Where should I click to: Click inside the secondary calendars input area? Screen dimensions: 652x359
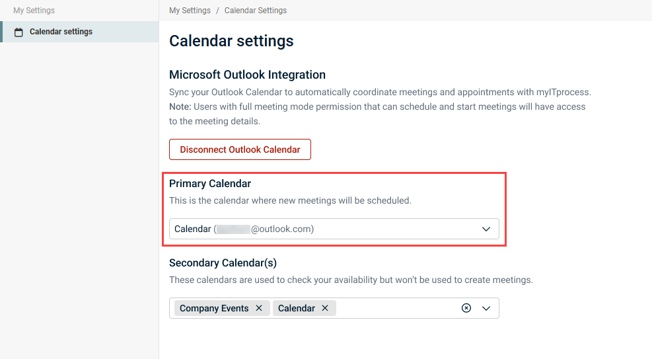pyautogui.click(x=396, y=308)
